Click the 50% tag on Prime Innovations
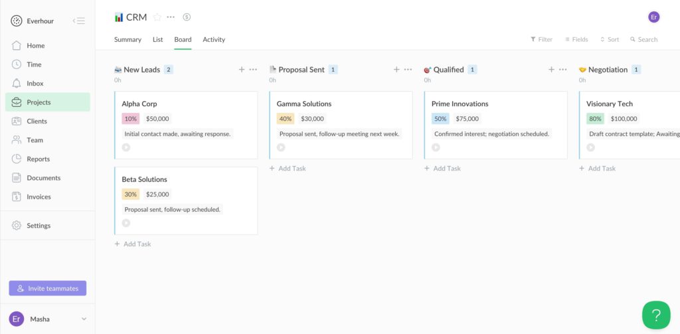 440,118
